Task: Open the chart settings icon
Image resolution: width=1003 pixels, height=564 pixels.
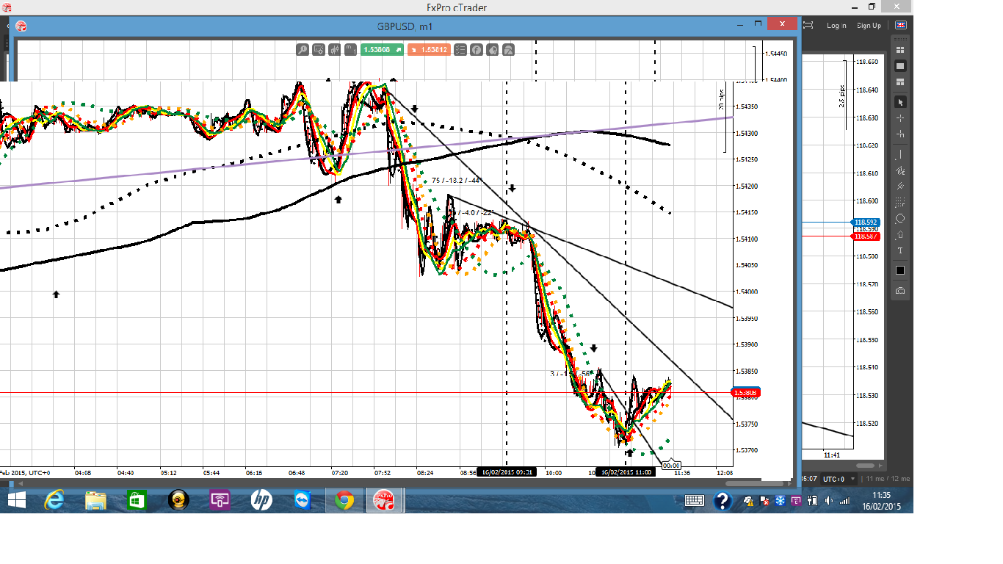Action: (319, 50)
